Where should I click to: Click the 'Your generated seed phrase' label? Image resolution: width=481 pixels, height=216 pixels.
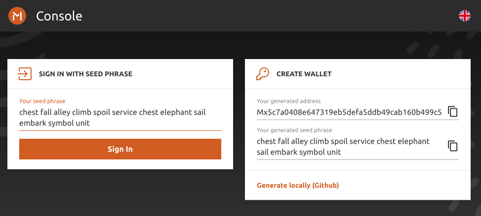point(294,130)
